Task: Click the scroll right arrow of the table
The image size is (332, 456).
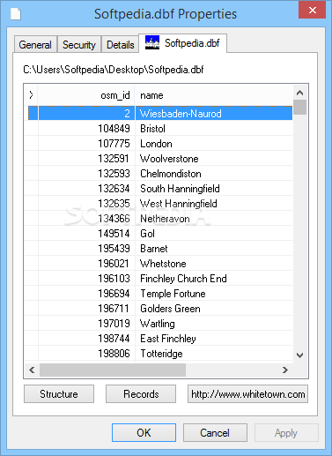Action: [x=284, y=370]
